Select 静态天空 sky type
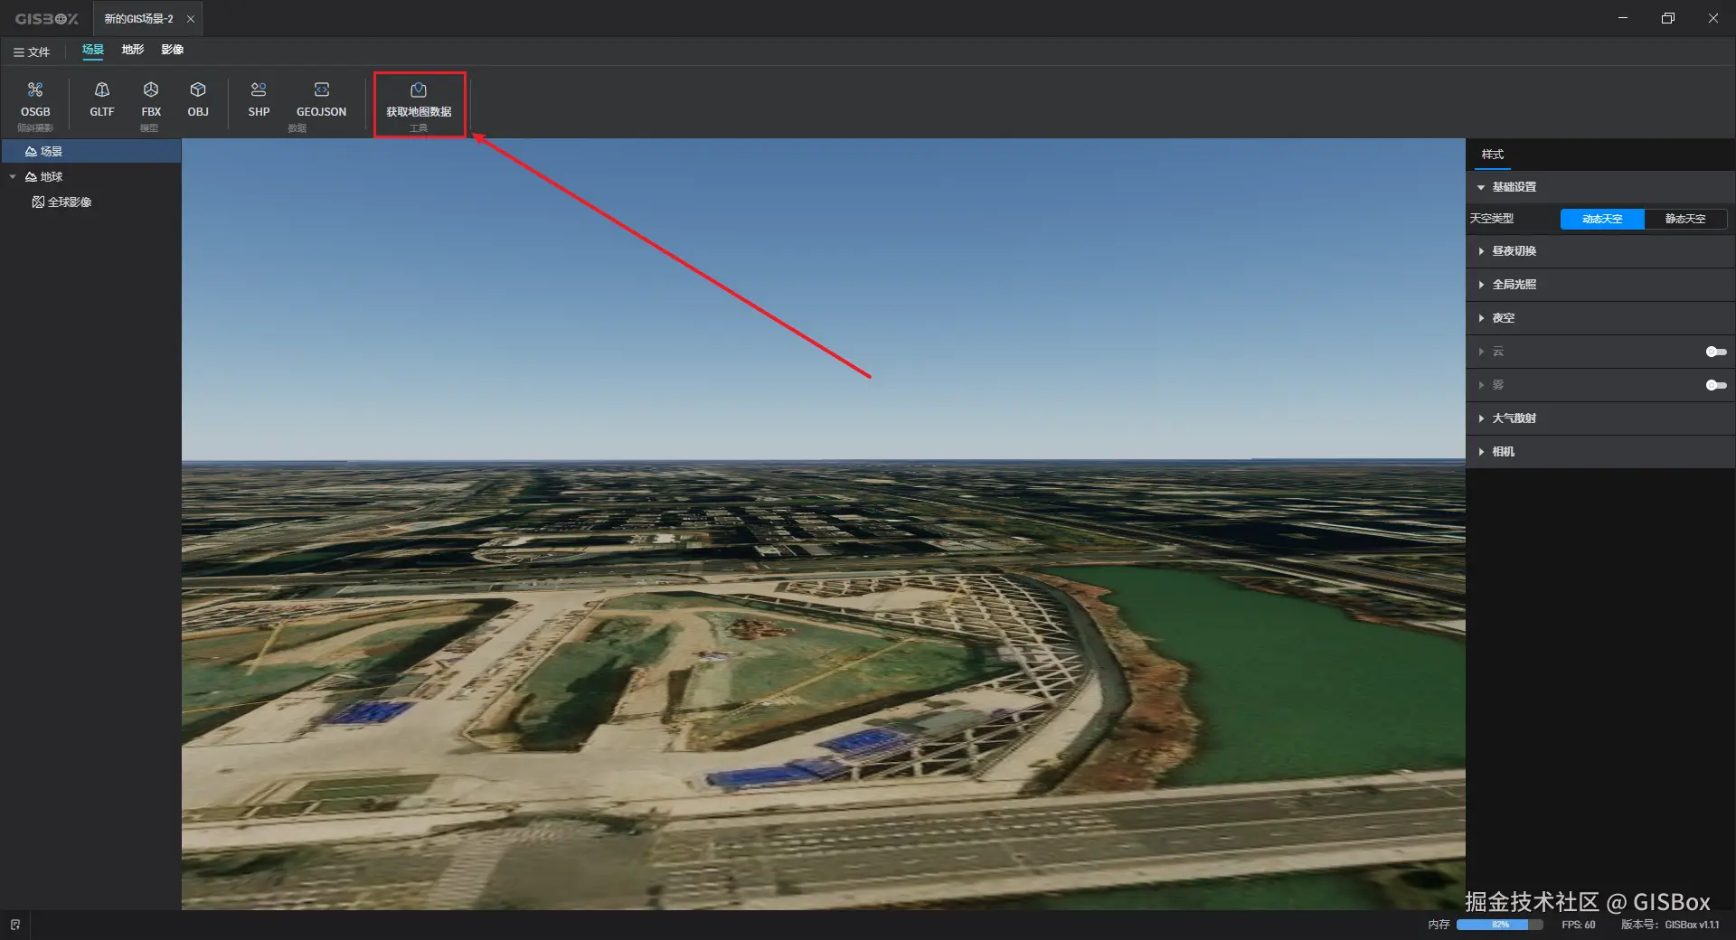The image size is (1736, 940). pyautogui.click(x=1685, y=219)
